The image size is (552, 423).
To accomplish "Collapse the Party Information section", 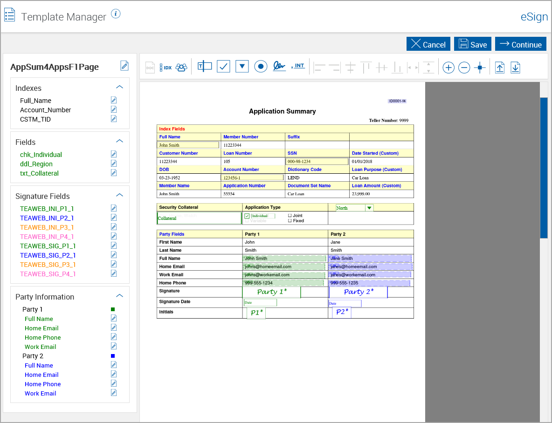I will [x=120, y=296].
